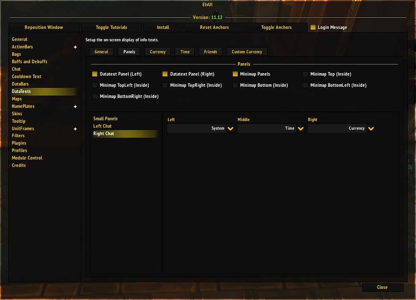Expand the ActionBars plus icon
The image size is (416, 300).
[x=75, y=47]
